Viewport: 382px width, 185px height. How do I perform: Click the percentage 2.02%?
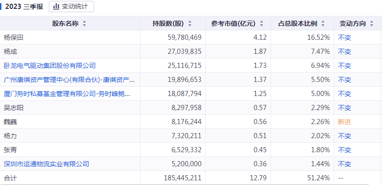pyautogui.click(x=320, y=136)
